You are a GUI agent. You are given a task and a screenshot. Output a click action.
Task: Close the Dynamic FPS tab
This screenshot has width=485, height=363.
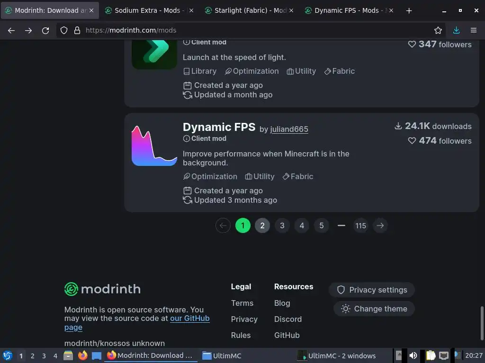[x=391, y=10]
